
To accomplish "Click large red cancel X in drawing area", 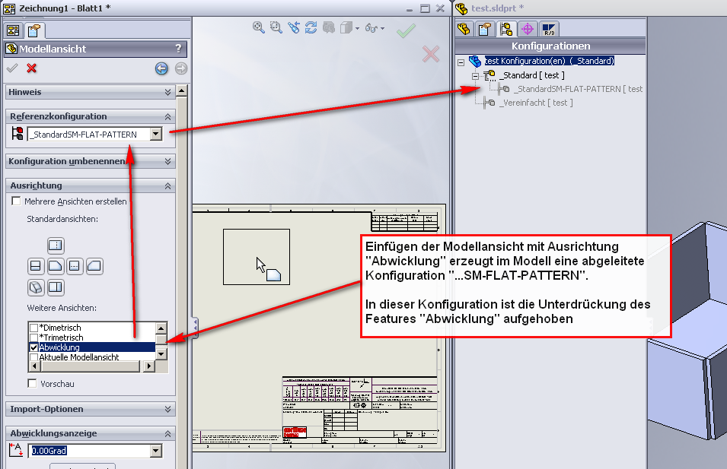I will (x=431, y=54).
